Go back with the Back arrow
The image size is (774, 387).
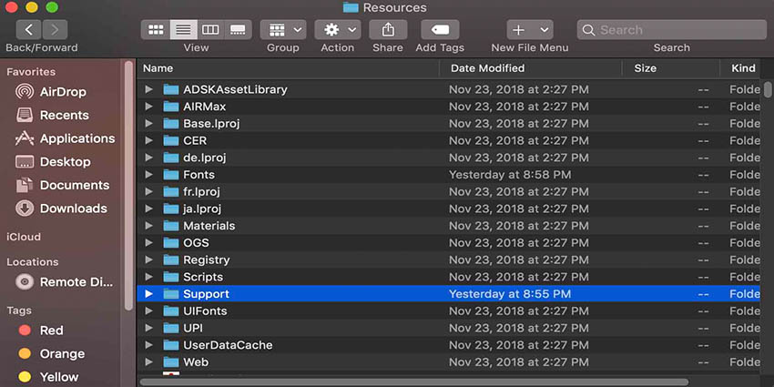point(28,30)
